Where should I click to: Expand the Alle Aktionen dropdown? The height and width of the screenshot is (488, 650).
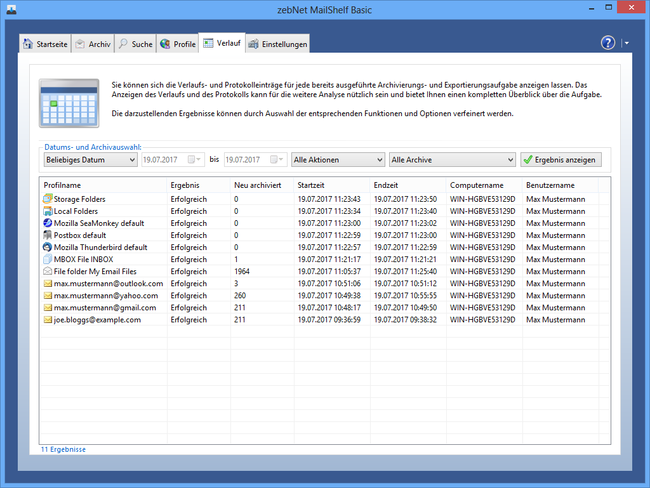[338, 160]
